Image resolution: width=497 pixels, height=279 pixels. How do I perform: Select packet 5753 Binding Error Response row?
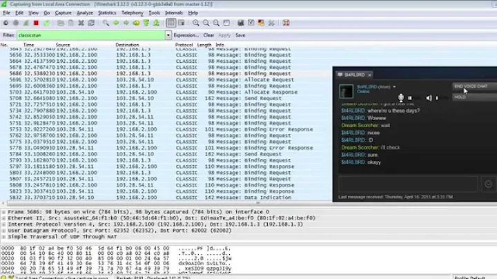tap(165, 129)
